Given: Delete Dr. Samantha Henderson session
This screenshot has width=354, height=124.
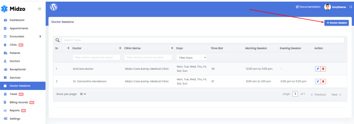Looking at the screenshot, I should point(323,81).
